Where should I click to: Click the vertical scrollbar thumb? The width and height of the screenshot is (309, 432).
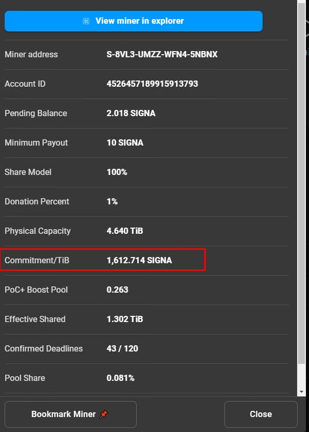(x=302, y=183)
